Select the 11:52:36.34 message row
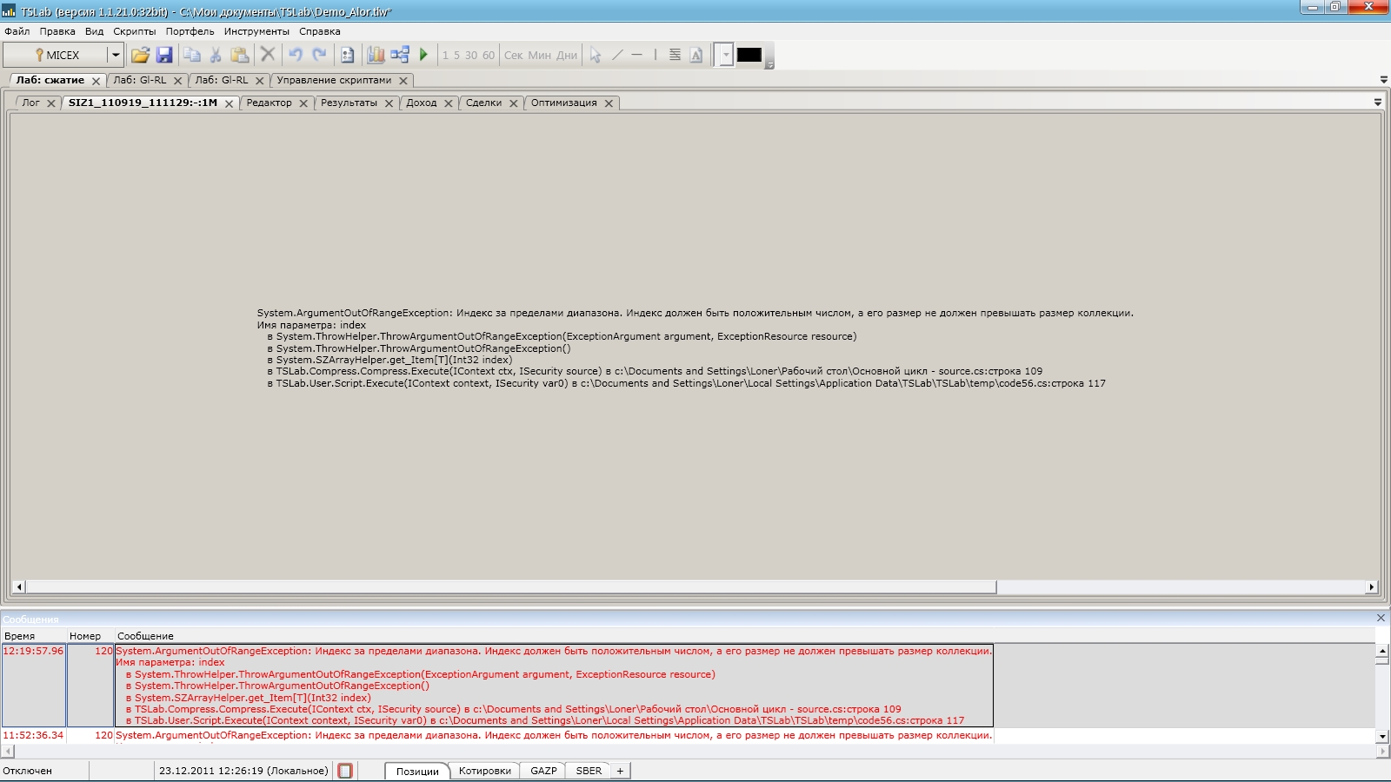The width and height of the screenshot is (1391, 782). click(x=497, y=735)
